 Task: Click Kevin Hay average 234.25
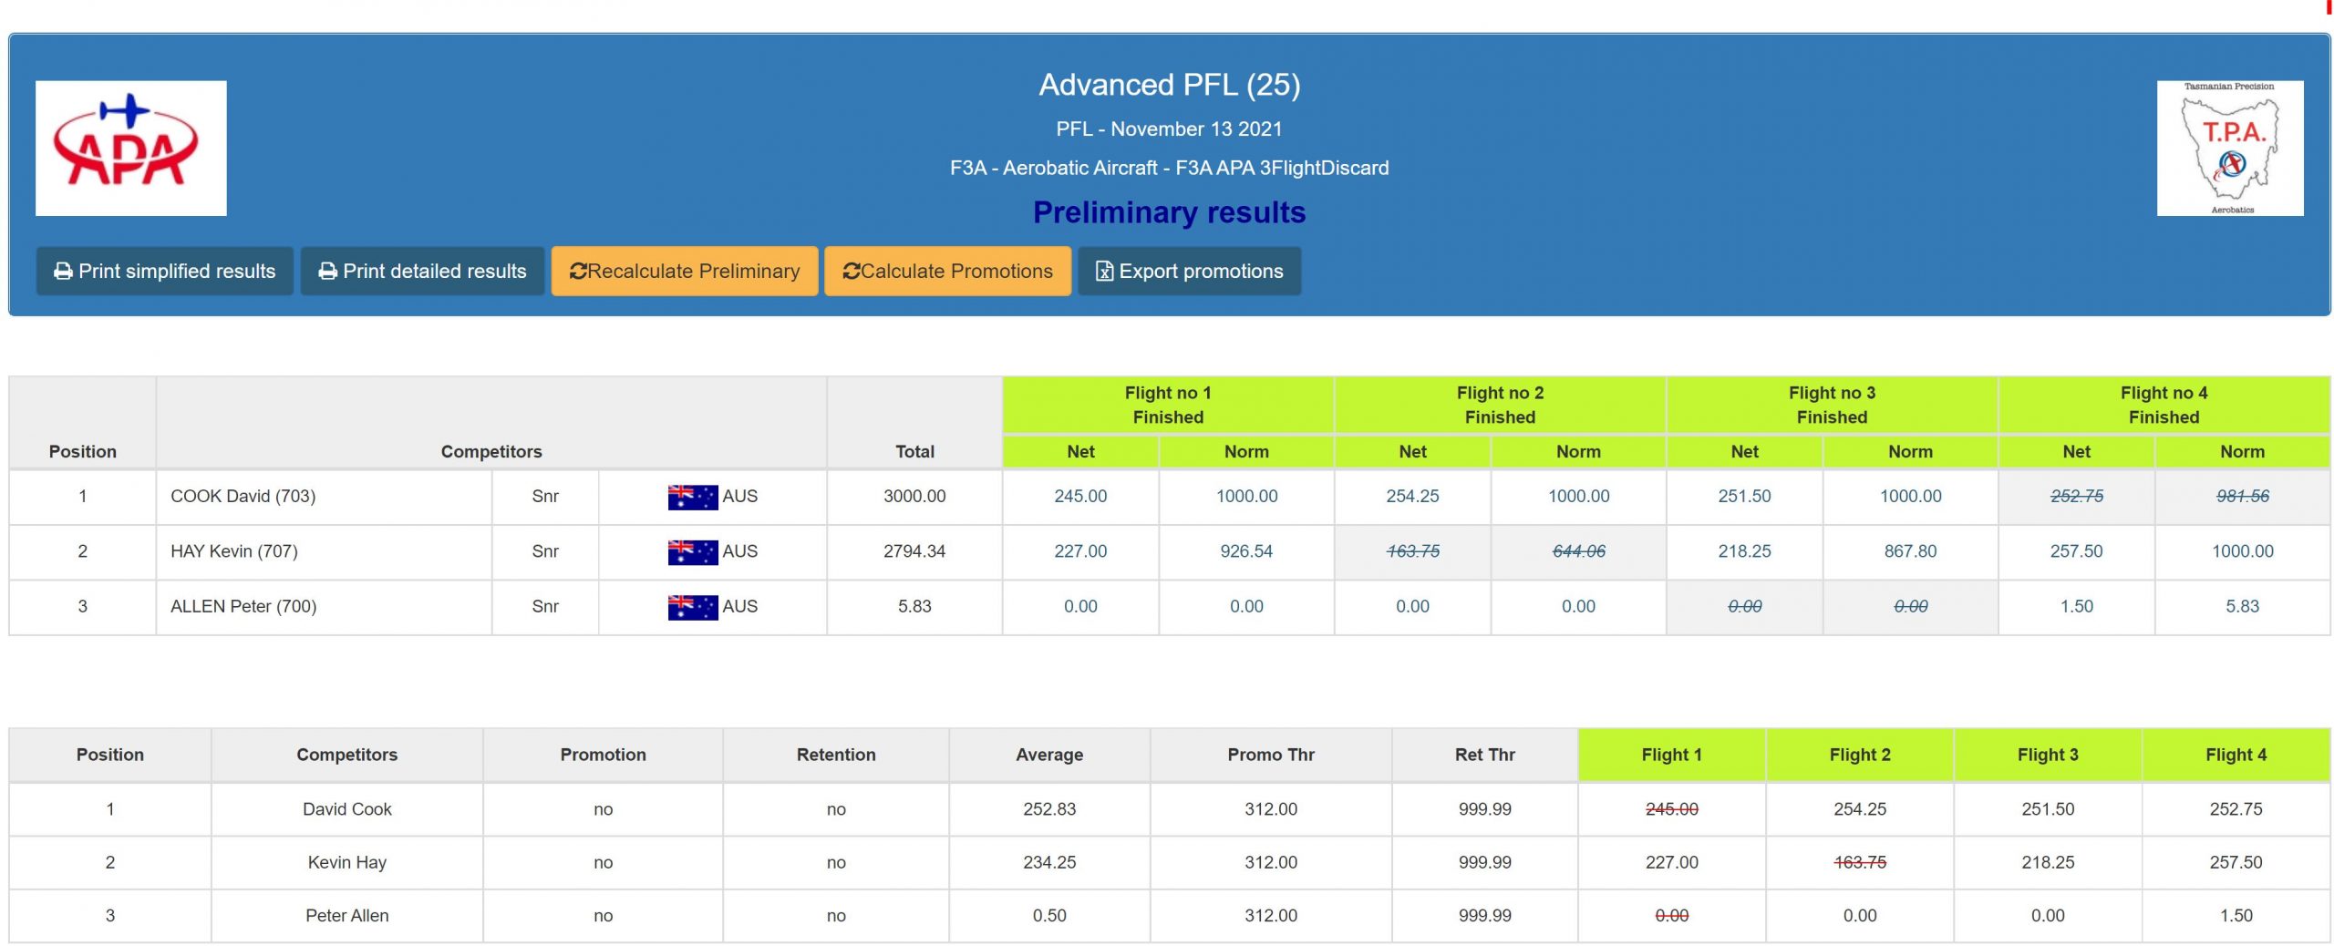1049,863
